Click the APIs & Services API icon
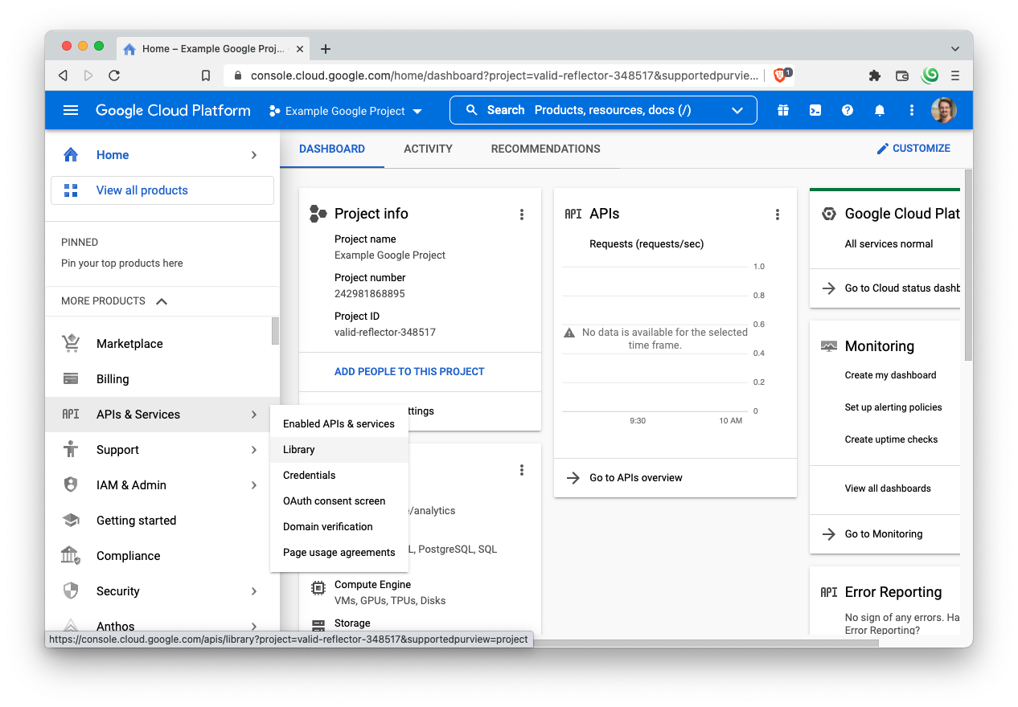This screenshot has width=1018, height=707. coord(71,414)
